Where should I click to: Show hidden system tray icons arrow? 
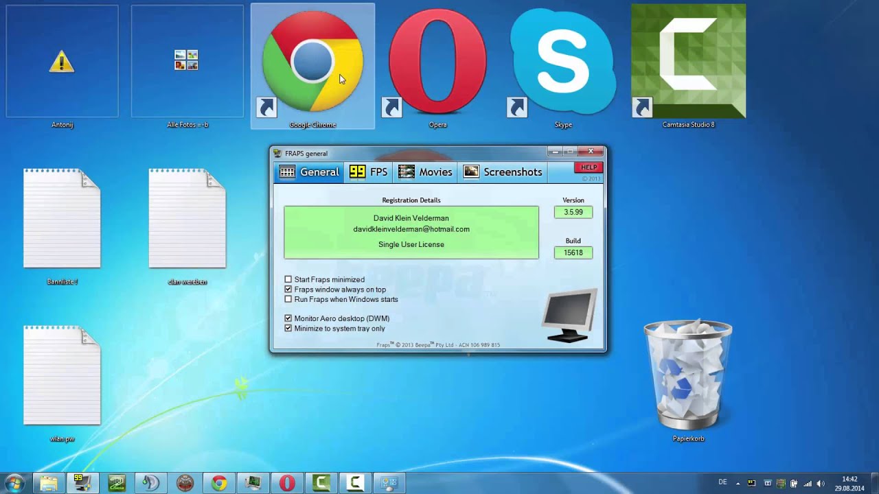tap(740, 483)
